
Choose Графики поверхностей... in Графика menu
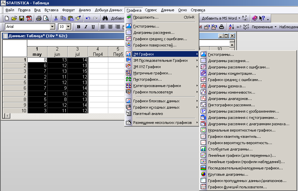click(x=162, y=45)
